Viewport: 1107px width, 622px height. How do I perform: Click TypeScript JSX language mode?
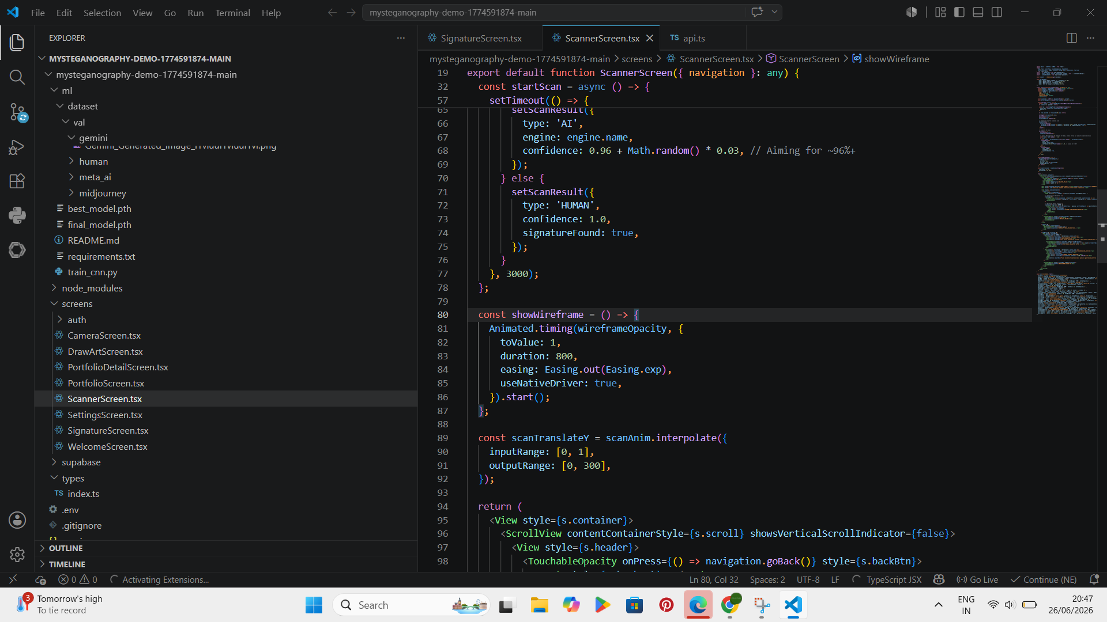pyautogui.click(x=894, y=579)
